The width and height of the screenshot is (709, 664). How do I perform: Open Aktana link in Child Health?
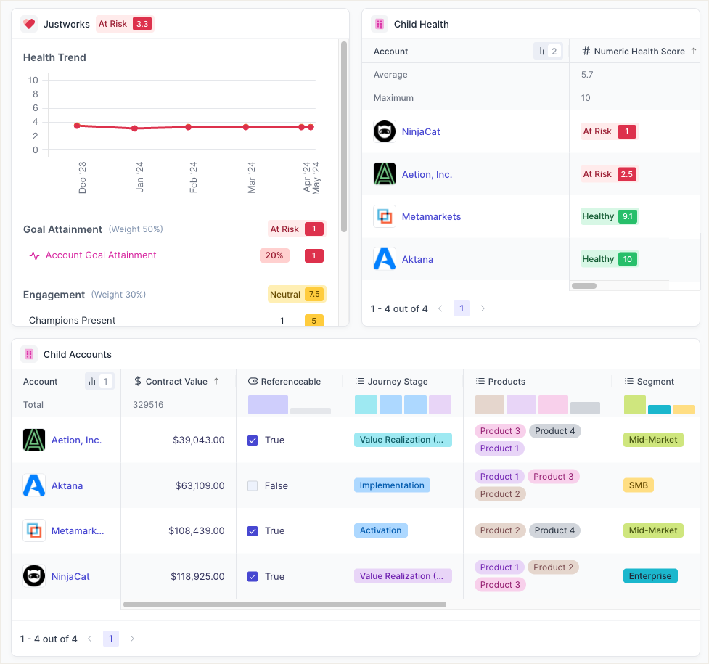click(417, 260)
